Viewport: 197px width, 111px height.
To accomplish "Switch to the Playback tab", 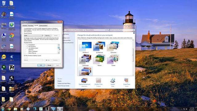I will click(25, 26).
